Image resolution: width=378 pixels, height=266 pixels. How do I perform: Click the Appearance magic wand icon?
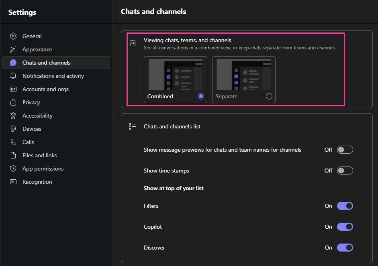(x=13, y=49)
